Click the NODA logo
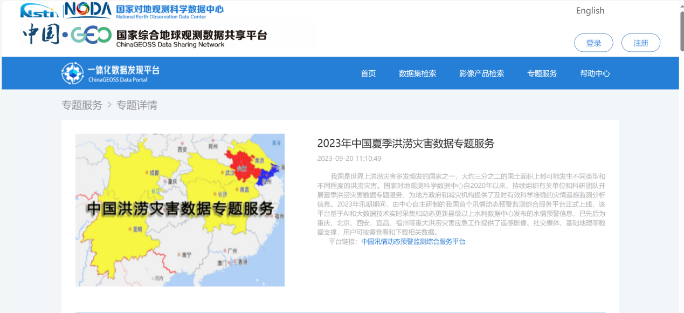 88,10
